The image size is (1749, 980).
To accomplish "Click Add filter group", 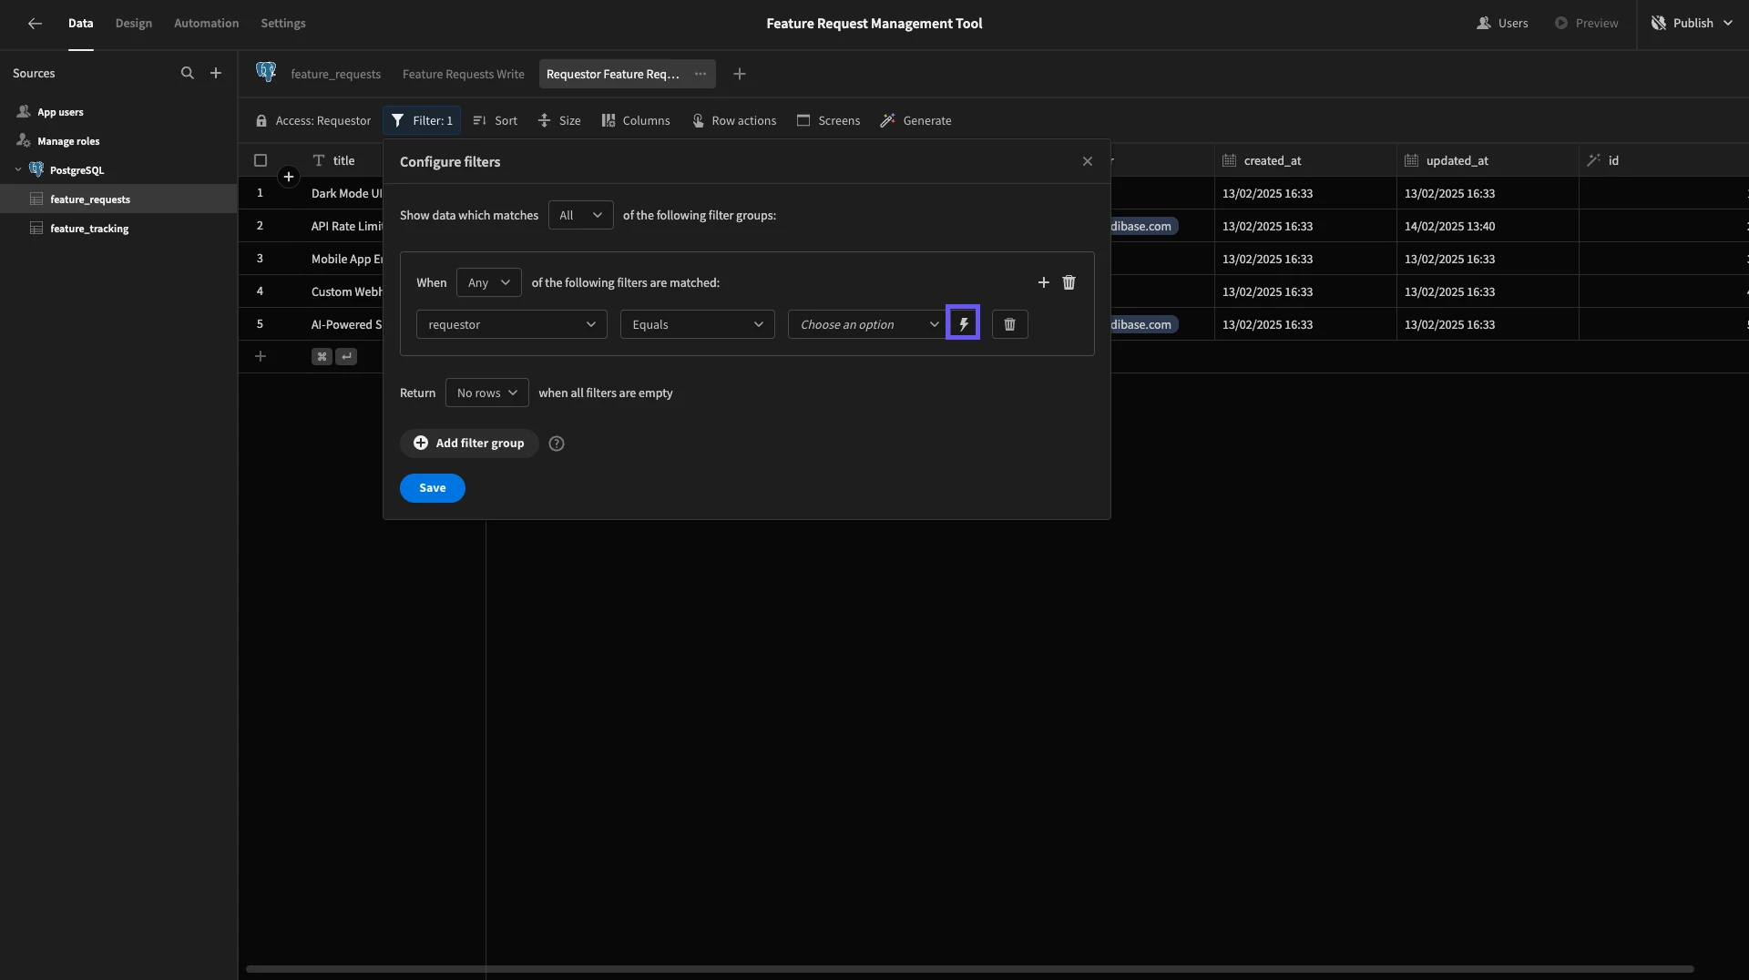I will (469, 444).
